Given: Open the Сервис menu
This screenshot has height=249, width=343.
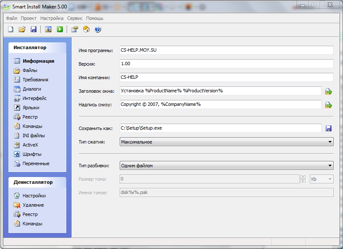Looking at the screenshot, I should point(75,18).
